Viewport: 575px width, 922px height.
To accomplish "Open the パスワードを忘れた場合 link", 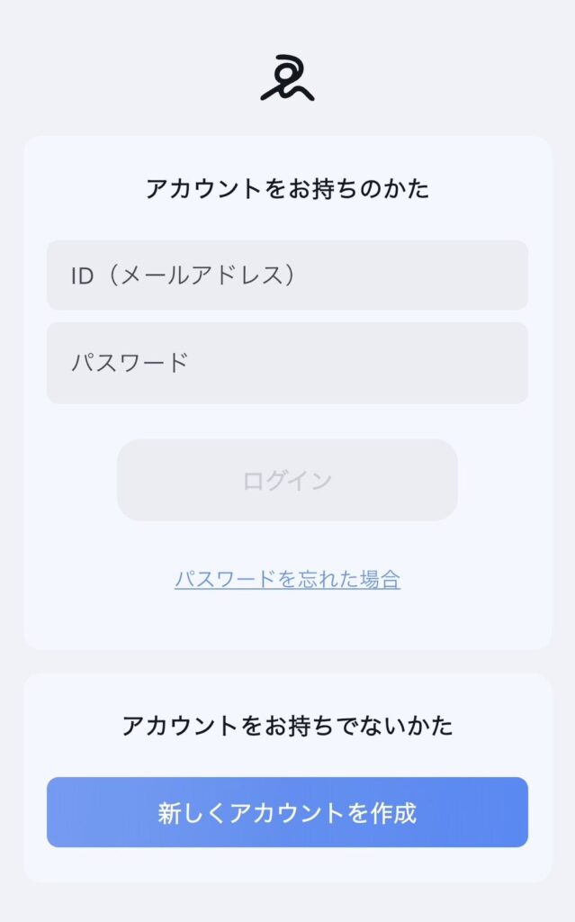I will tap(287, 579).
